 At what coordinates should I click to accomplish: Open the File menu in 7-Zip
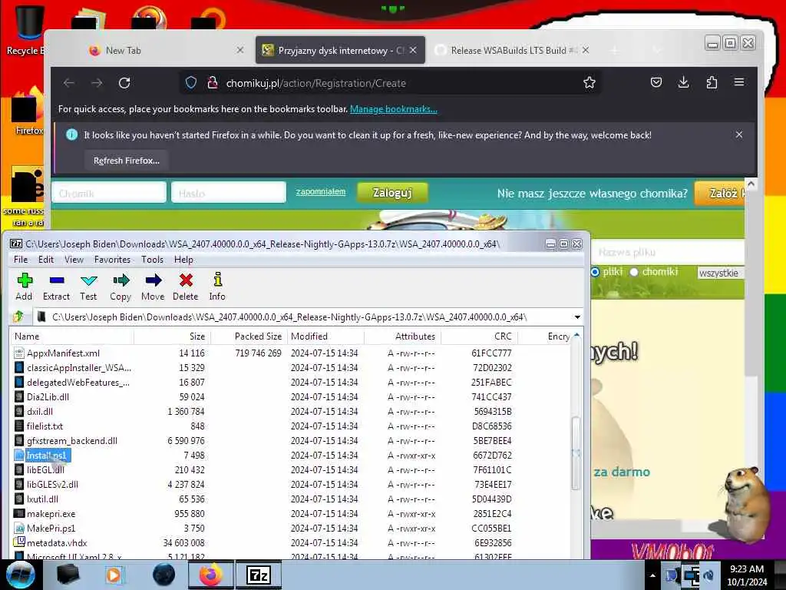click(x=21, y=260)
